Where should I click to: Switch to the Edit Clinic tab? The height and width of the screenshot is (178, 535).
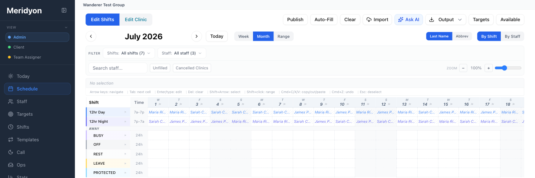pyautogui.click(x=136, y=20)
